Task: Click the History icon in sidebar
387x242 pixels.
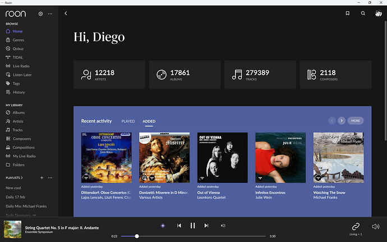Action: pos(8,92)
